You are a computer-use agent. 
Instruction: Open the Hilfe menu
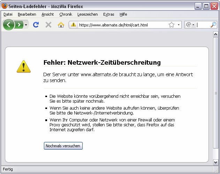123,14
